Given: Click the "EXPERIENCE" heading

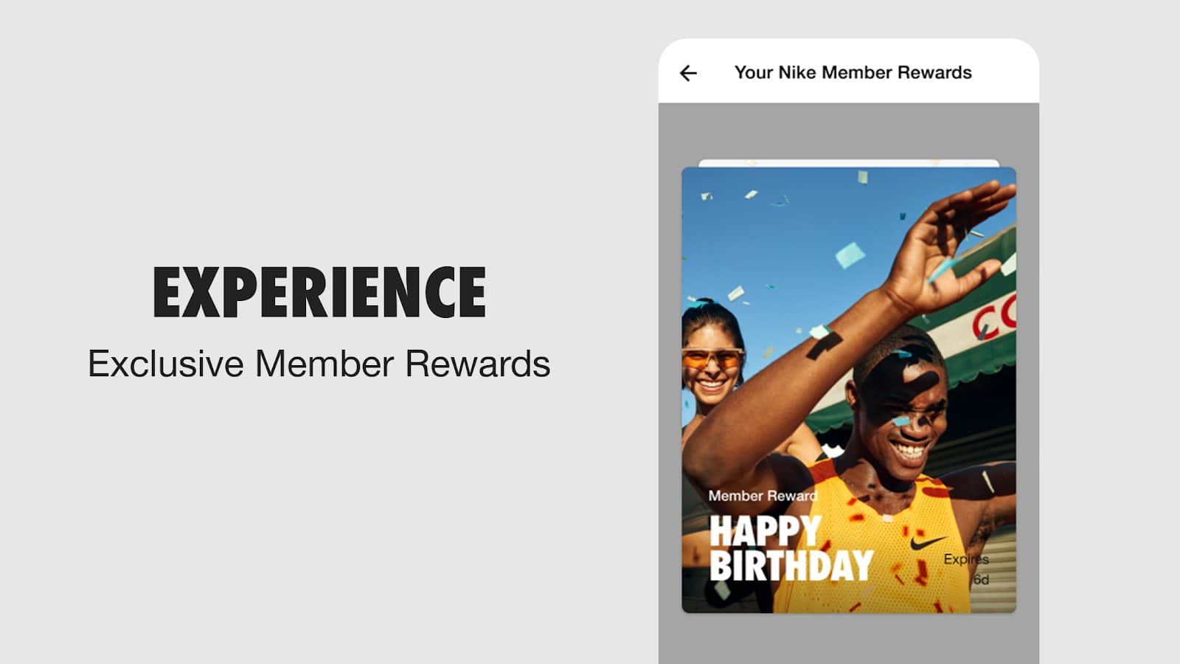Looking at the screenshot, I should (x=319, y=292).
